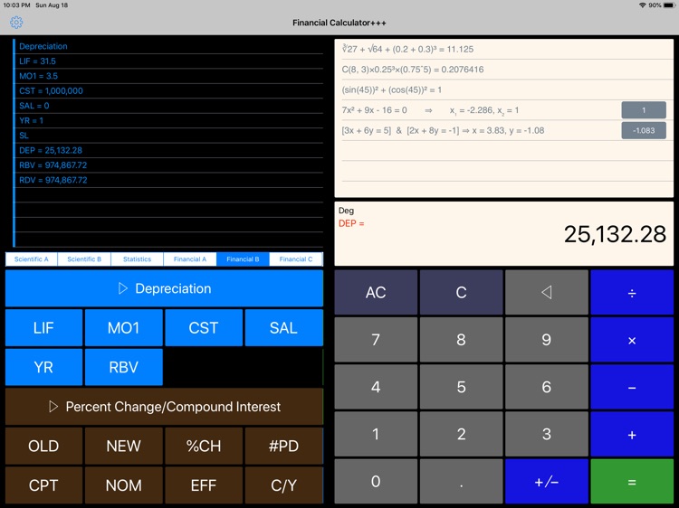The width and height of the screenshot is (679, 508).
Task: Tap the NEW value key
Action: [124, 446]
